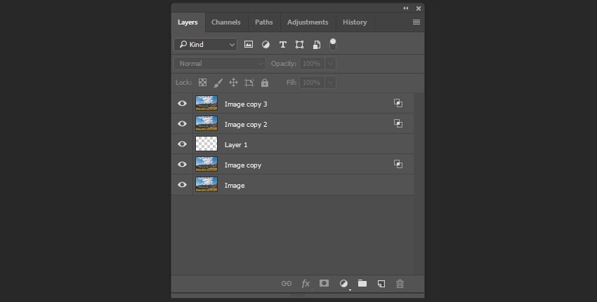Switch to the History tab

click(355, 22)
